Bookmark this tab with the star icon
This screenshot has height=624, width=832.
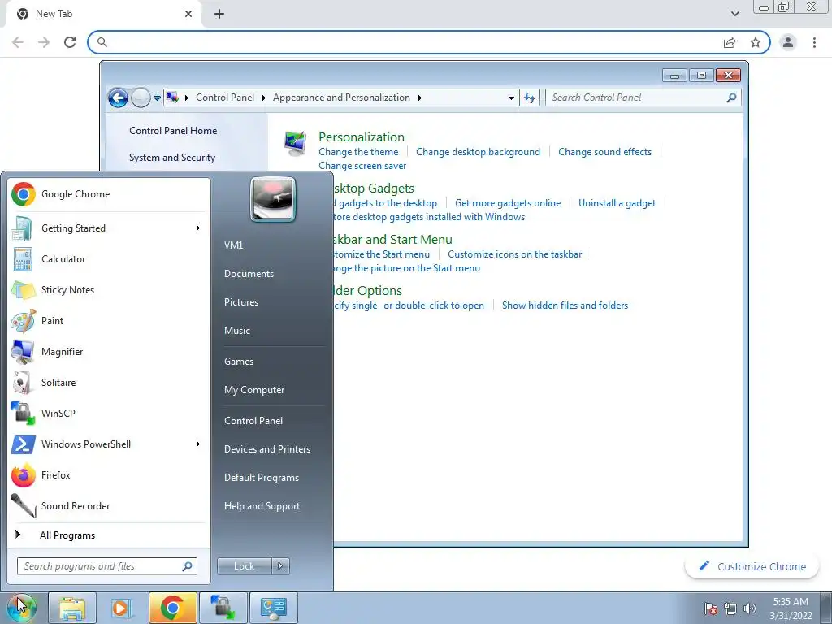pyautogui.click(x=756, y=42)
